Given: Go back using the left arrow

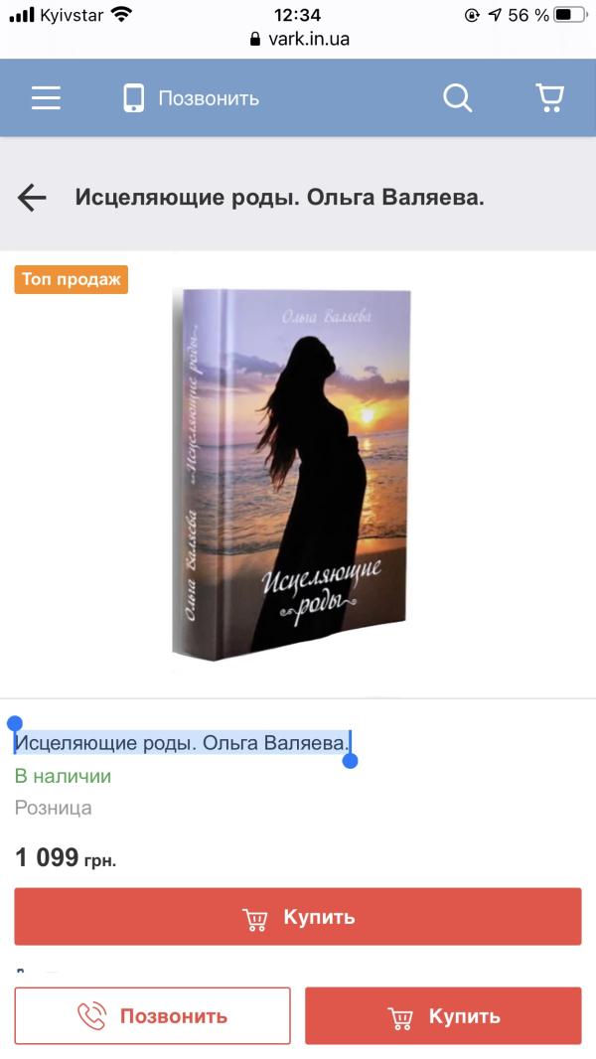Looking at the screenshot, I should (x=32, y=198).
